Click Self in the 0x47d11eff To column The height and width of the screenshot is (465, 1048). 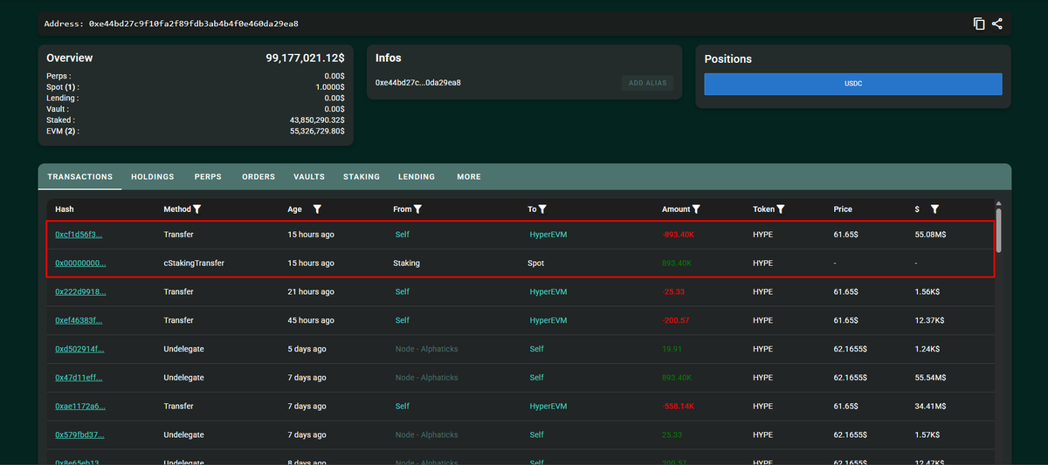tap(536, 378)
